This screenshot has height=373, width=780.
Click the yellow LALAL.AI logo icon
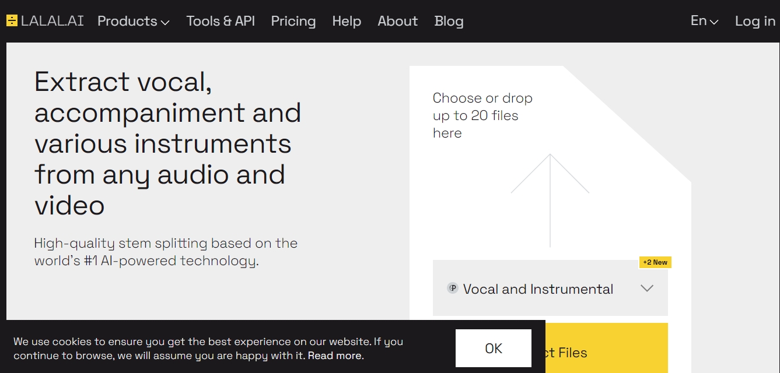[x=12, y=21]
